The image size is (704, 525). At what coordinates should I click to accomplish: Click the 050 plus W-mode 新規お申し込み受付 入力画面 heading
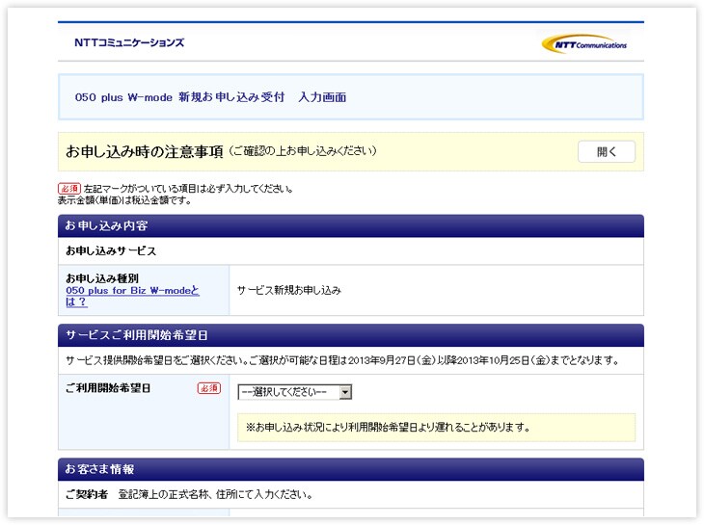pos(210,97)
